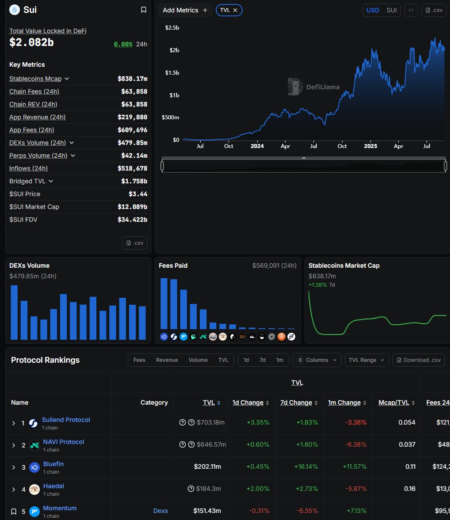450x520 pixels.
Task: Switch chart currency to SUI
Action: click(392, 10)
